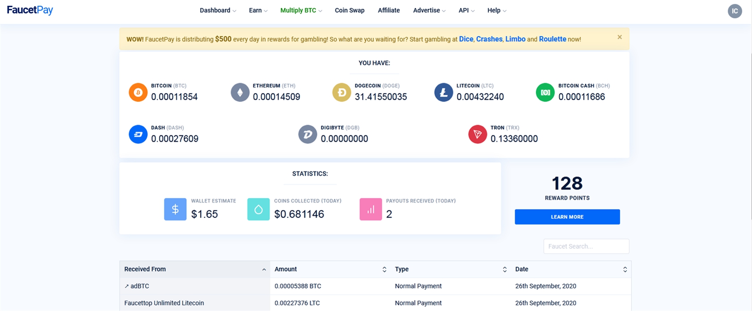The width and height of the screenshot is (752, 311).
Task: Click the Ethereum diamond coin icon
Action: pyautogui.click(x=240, y=92)
